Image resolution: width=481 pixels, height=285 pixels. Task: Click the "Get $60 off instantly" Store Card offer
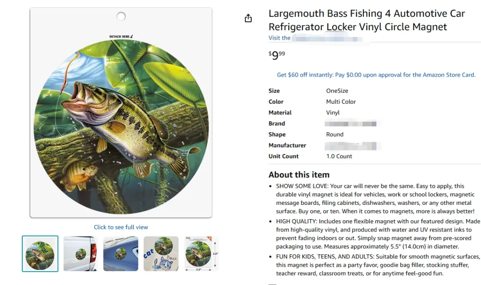tap(376, 75)
